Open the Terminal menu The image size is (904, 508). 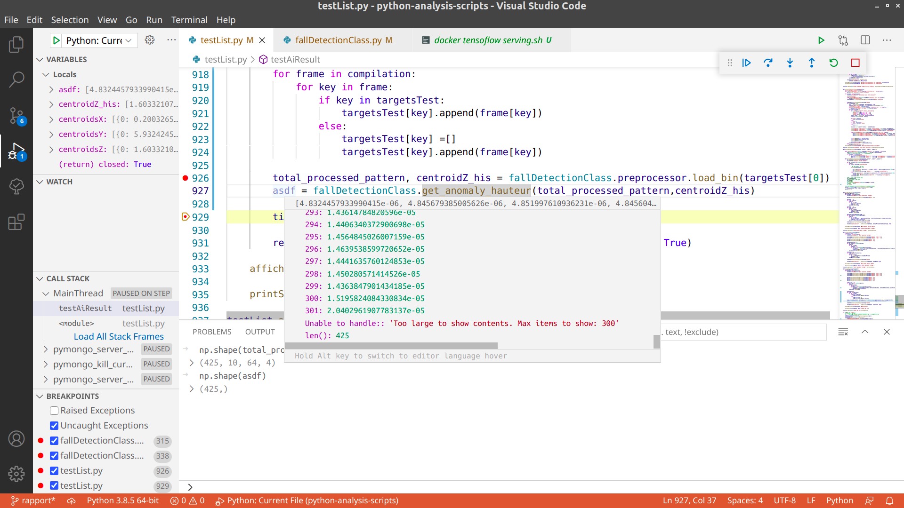pos(189,20)
